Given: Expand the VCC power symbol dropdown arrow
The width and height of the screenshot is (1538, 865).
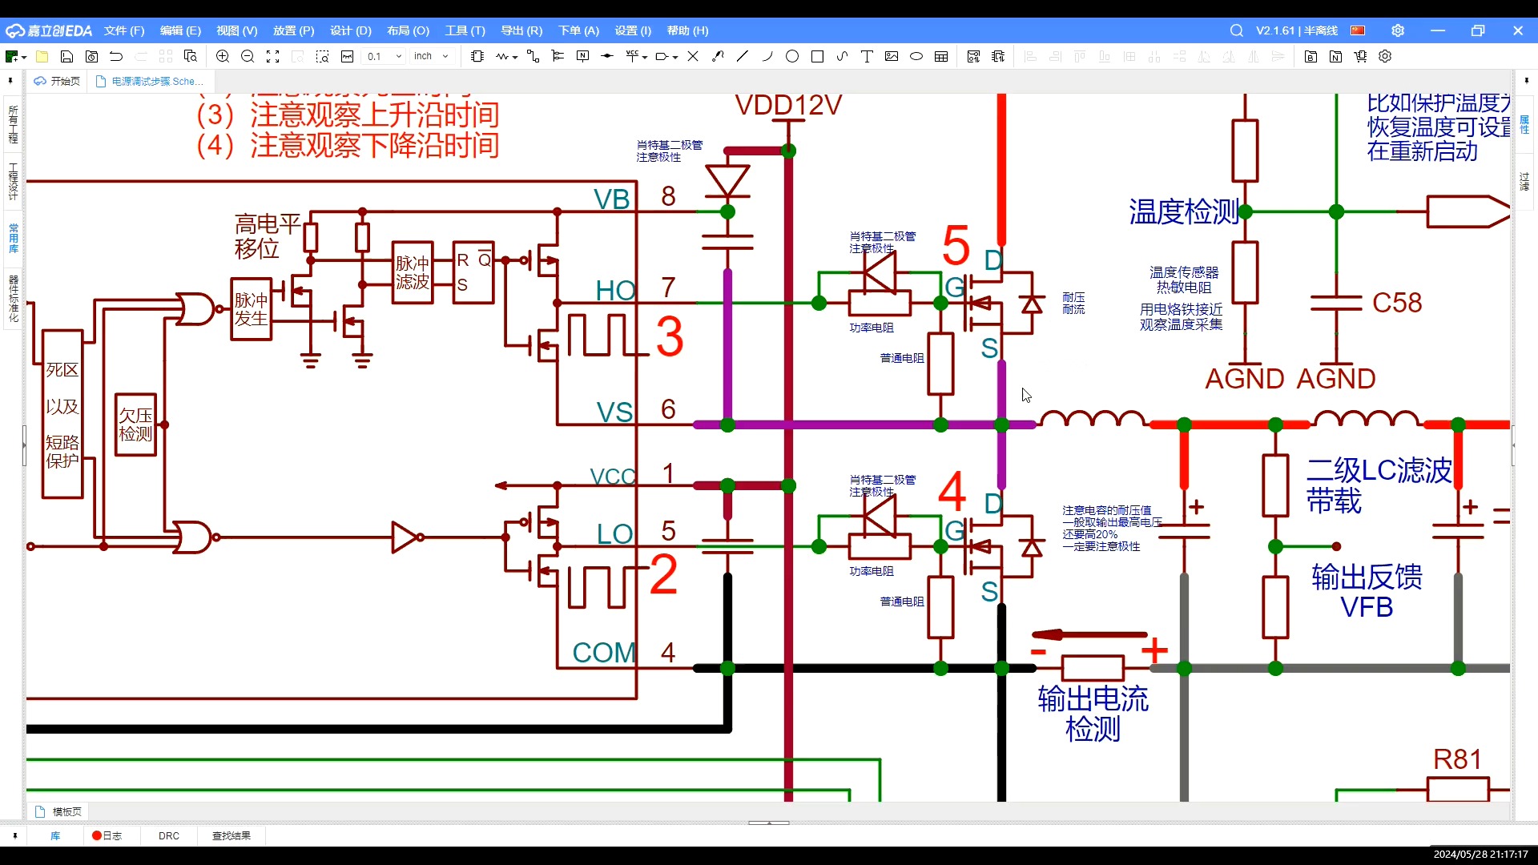Looking at the screenshot, I should coord(646,57).
